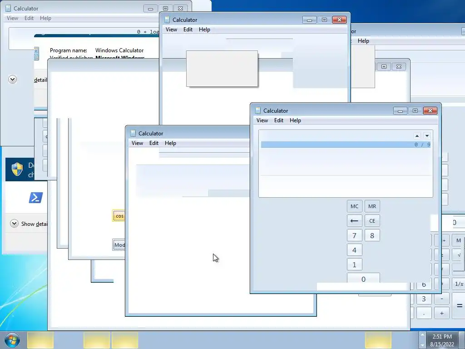Click digit 7 in the history Calculator

click(354, 236)
